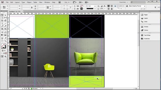This screenshot has width=161, height=90.
Task: Select the Hand tool
Action: pyautogui.click(x=2, y=41)
